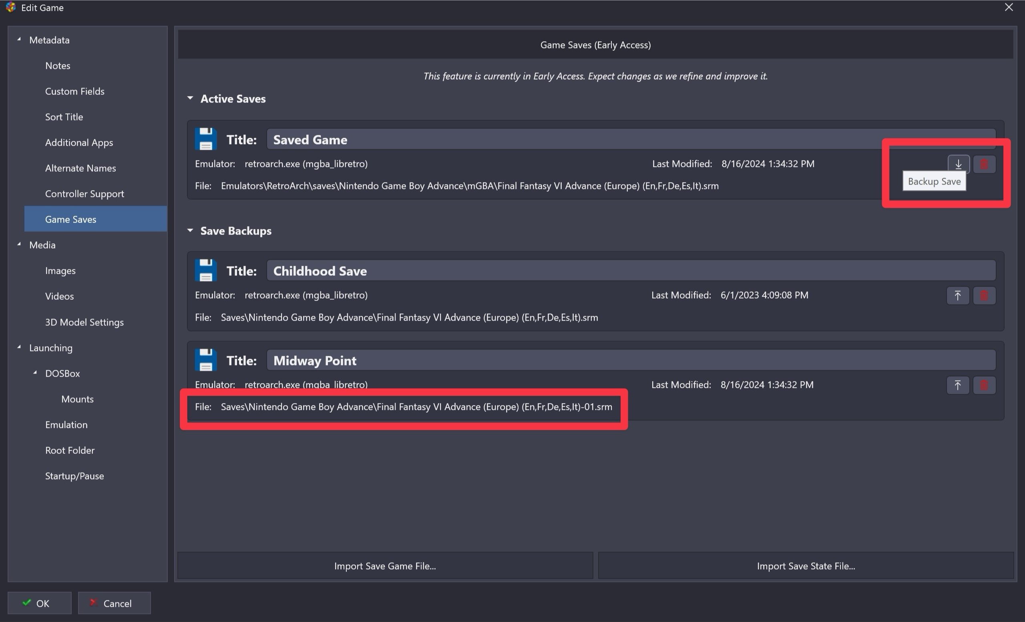Collapse the Launching tree node arrow

(19, 347)
